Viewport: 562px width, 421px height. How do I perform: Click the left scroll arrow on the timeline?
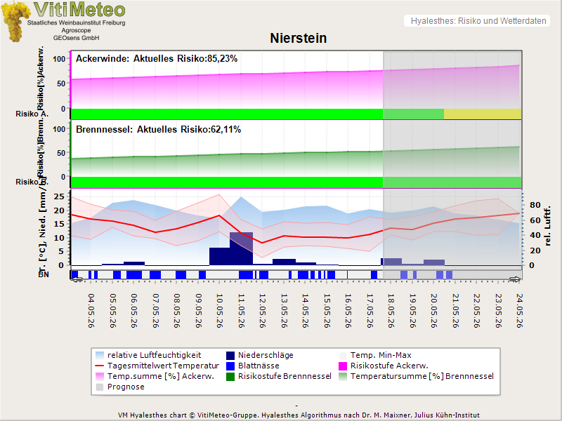(x=77, y=279)
